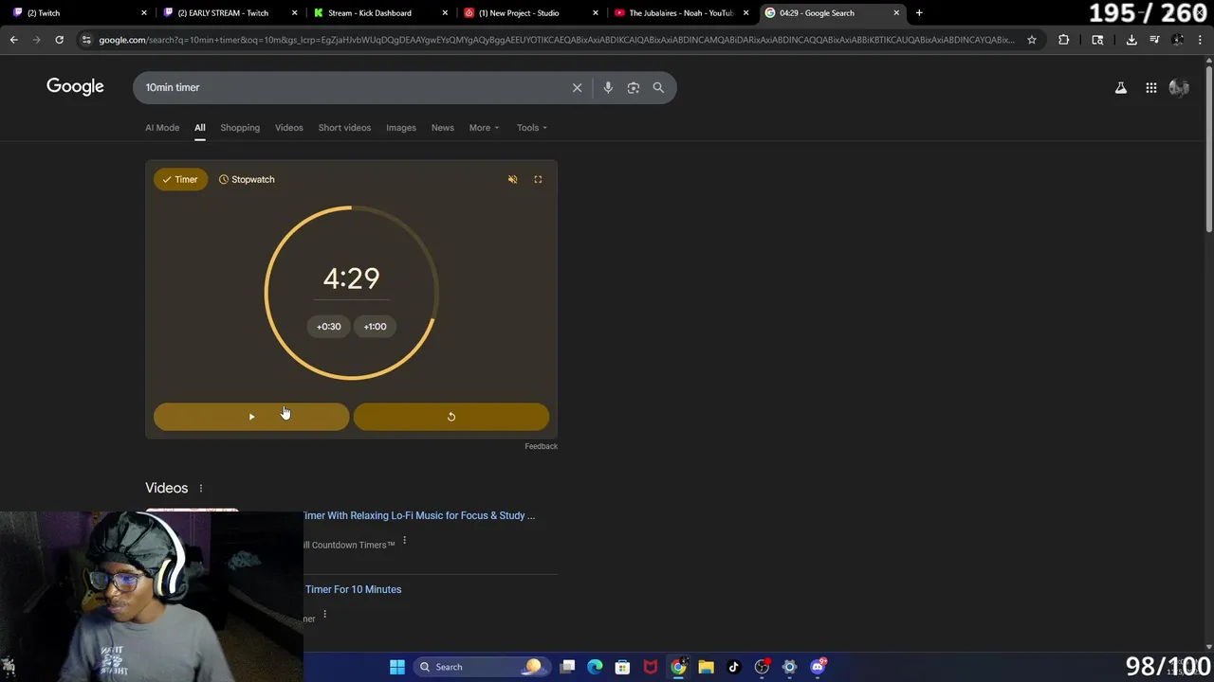
Task: Expand the Tools dropdown
Action: click(532, 128)
